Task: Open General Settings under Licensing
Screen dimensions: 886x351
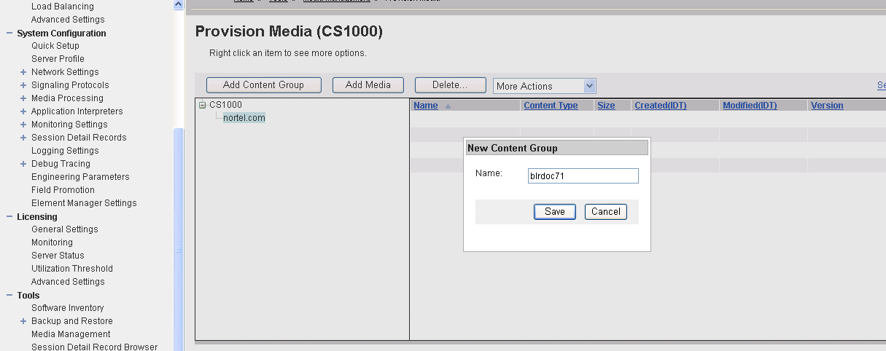Action: click(65, 229)
